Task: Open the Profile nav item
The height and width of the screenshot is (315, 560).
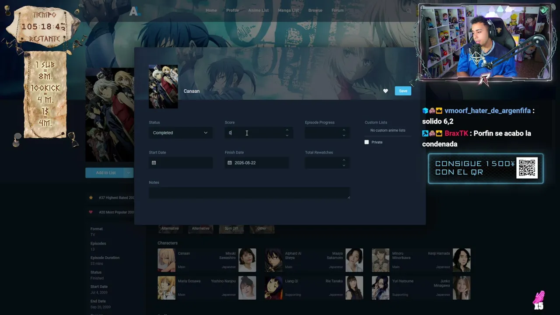Action: click(232, 10)
